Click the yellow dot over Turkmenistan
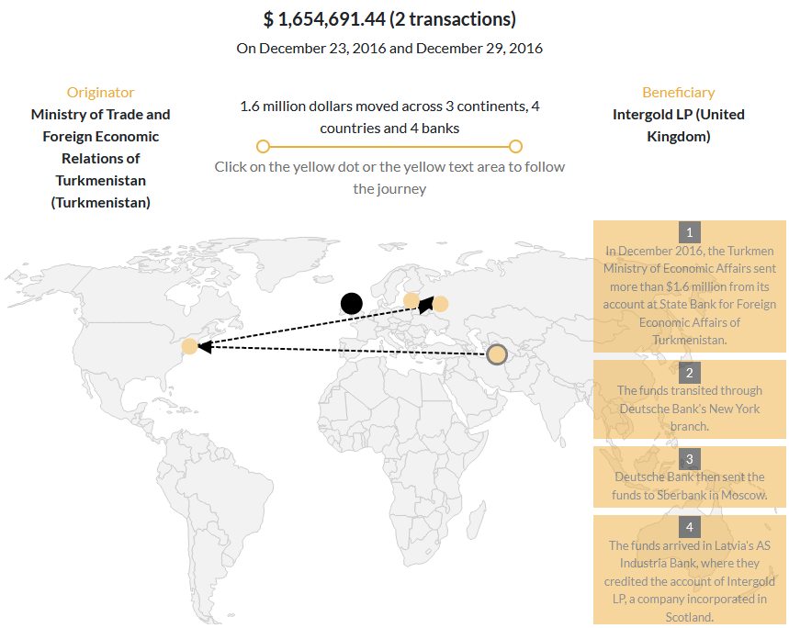The height and width of the screenshot is (628, 789). coord(497,354)
